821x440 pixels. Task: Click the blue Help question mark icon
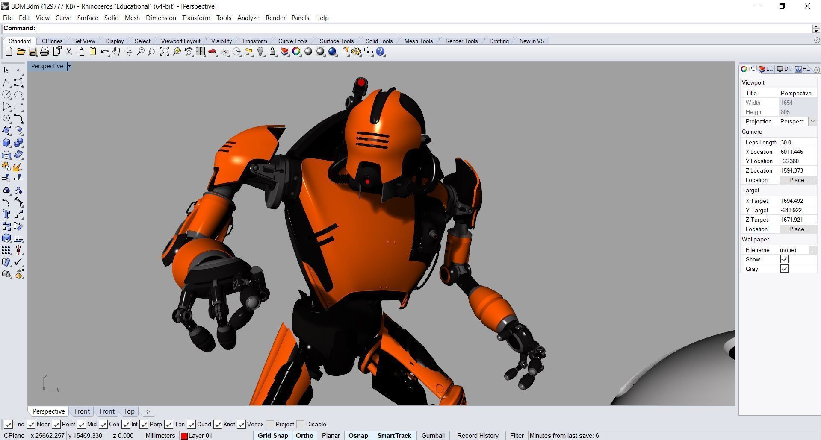(381, 52)
